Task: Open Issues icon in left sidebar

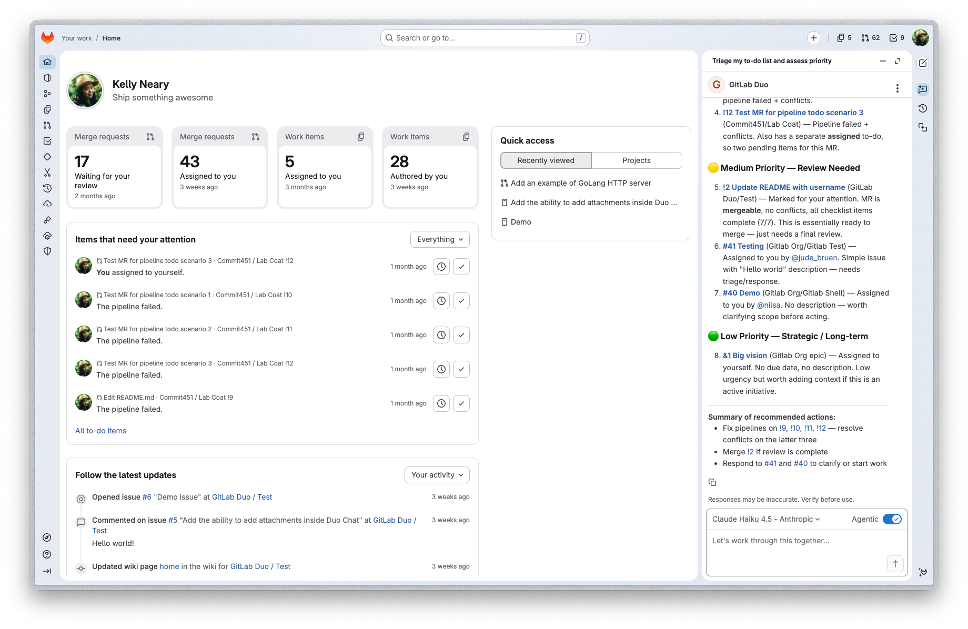Action: pos(47,109)
